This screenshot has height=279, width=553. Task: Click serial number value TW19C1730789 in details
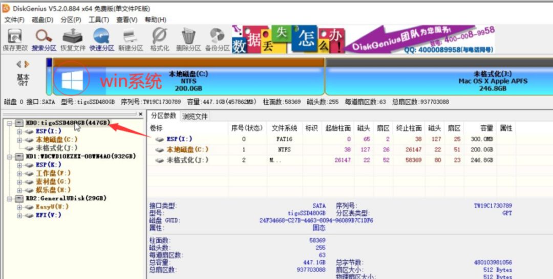click(493, 205)
